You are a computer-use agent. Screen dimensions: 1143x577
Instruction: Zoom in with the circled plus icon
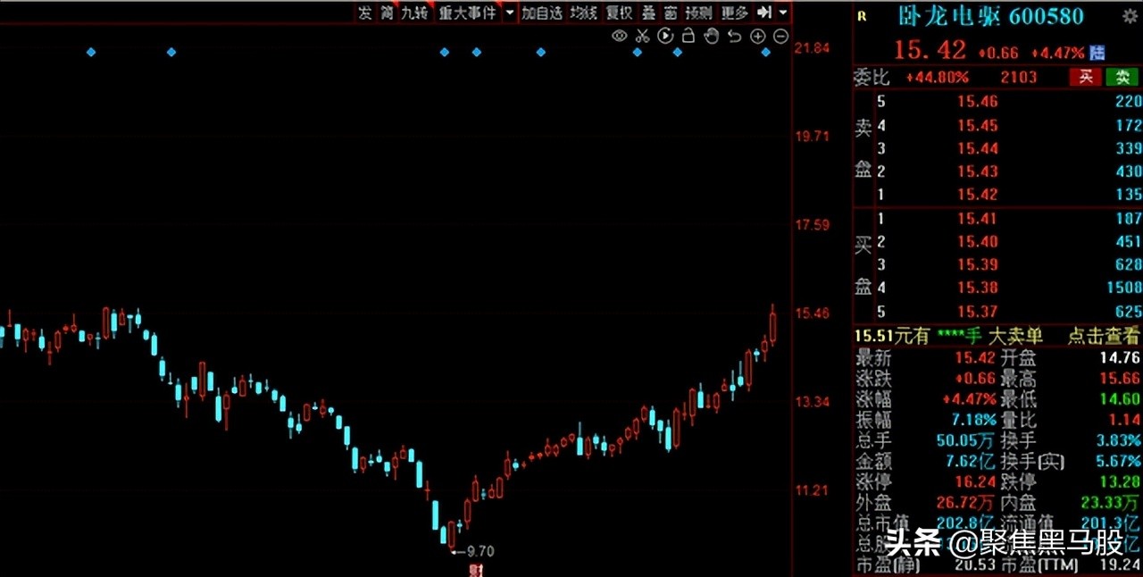(x=757, y=36)
